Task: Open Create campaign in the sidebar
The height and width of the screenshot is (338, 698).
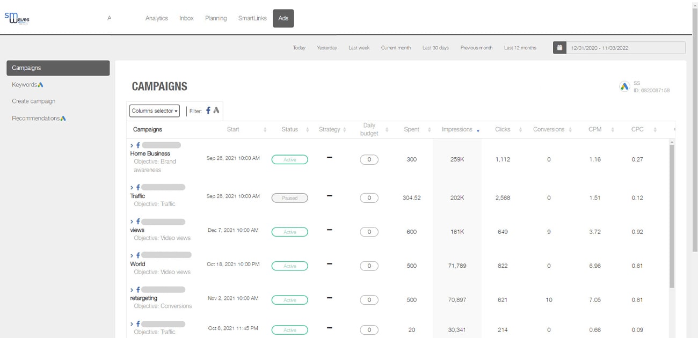Action: 33,101
